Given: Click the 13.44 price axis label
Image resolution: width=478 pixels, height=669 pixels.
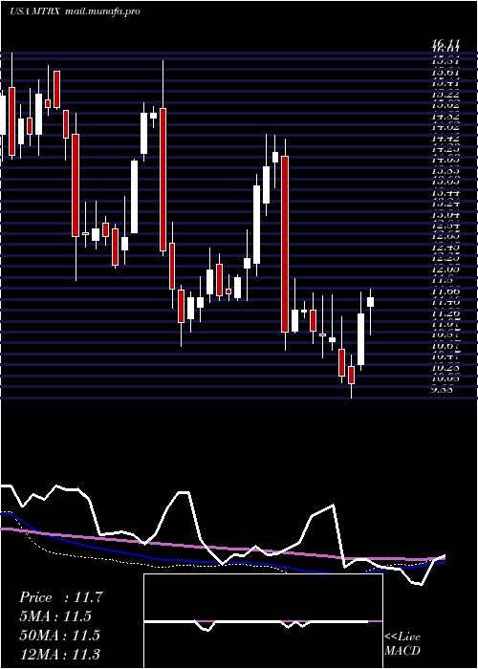Looking at the screenshot, I should point(445,193).
